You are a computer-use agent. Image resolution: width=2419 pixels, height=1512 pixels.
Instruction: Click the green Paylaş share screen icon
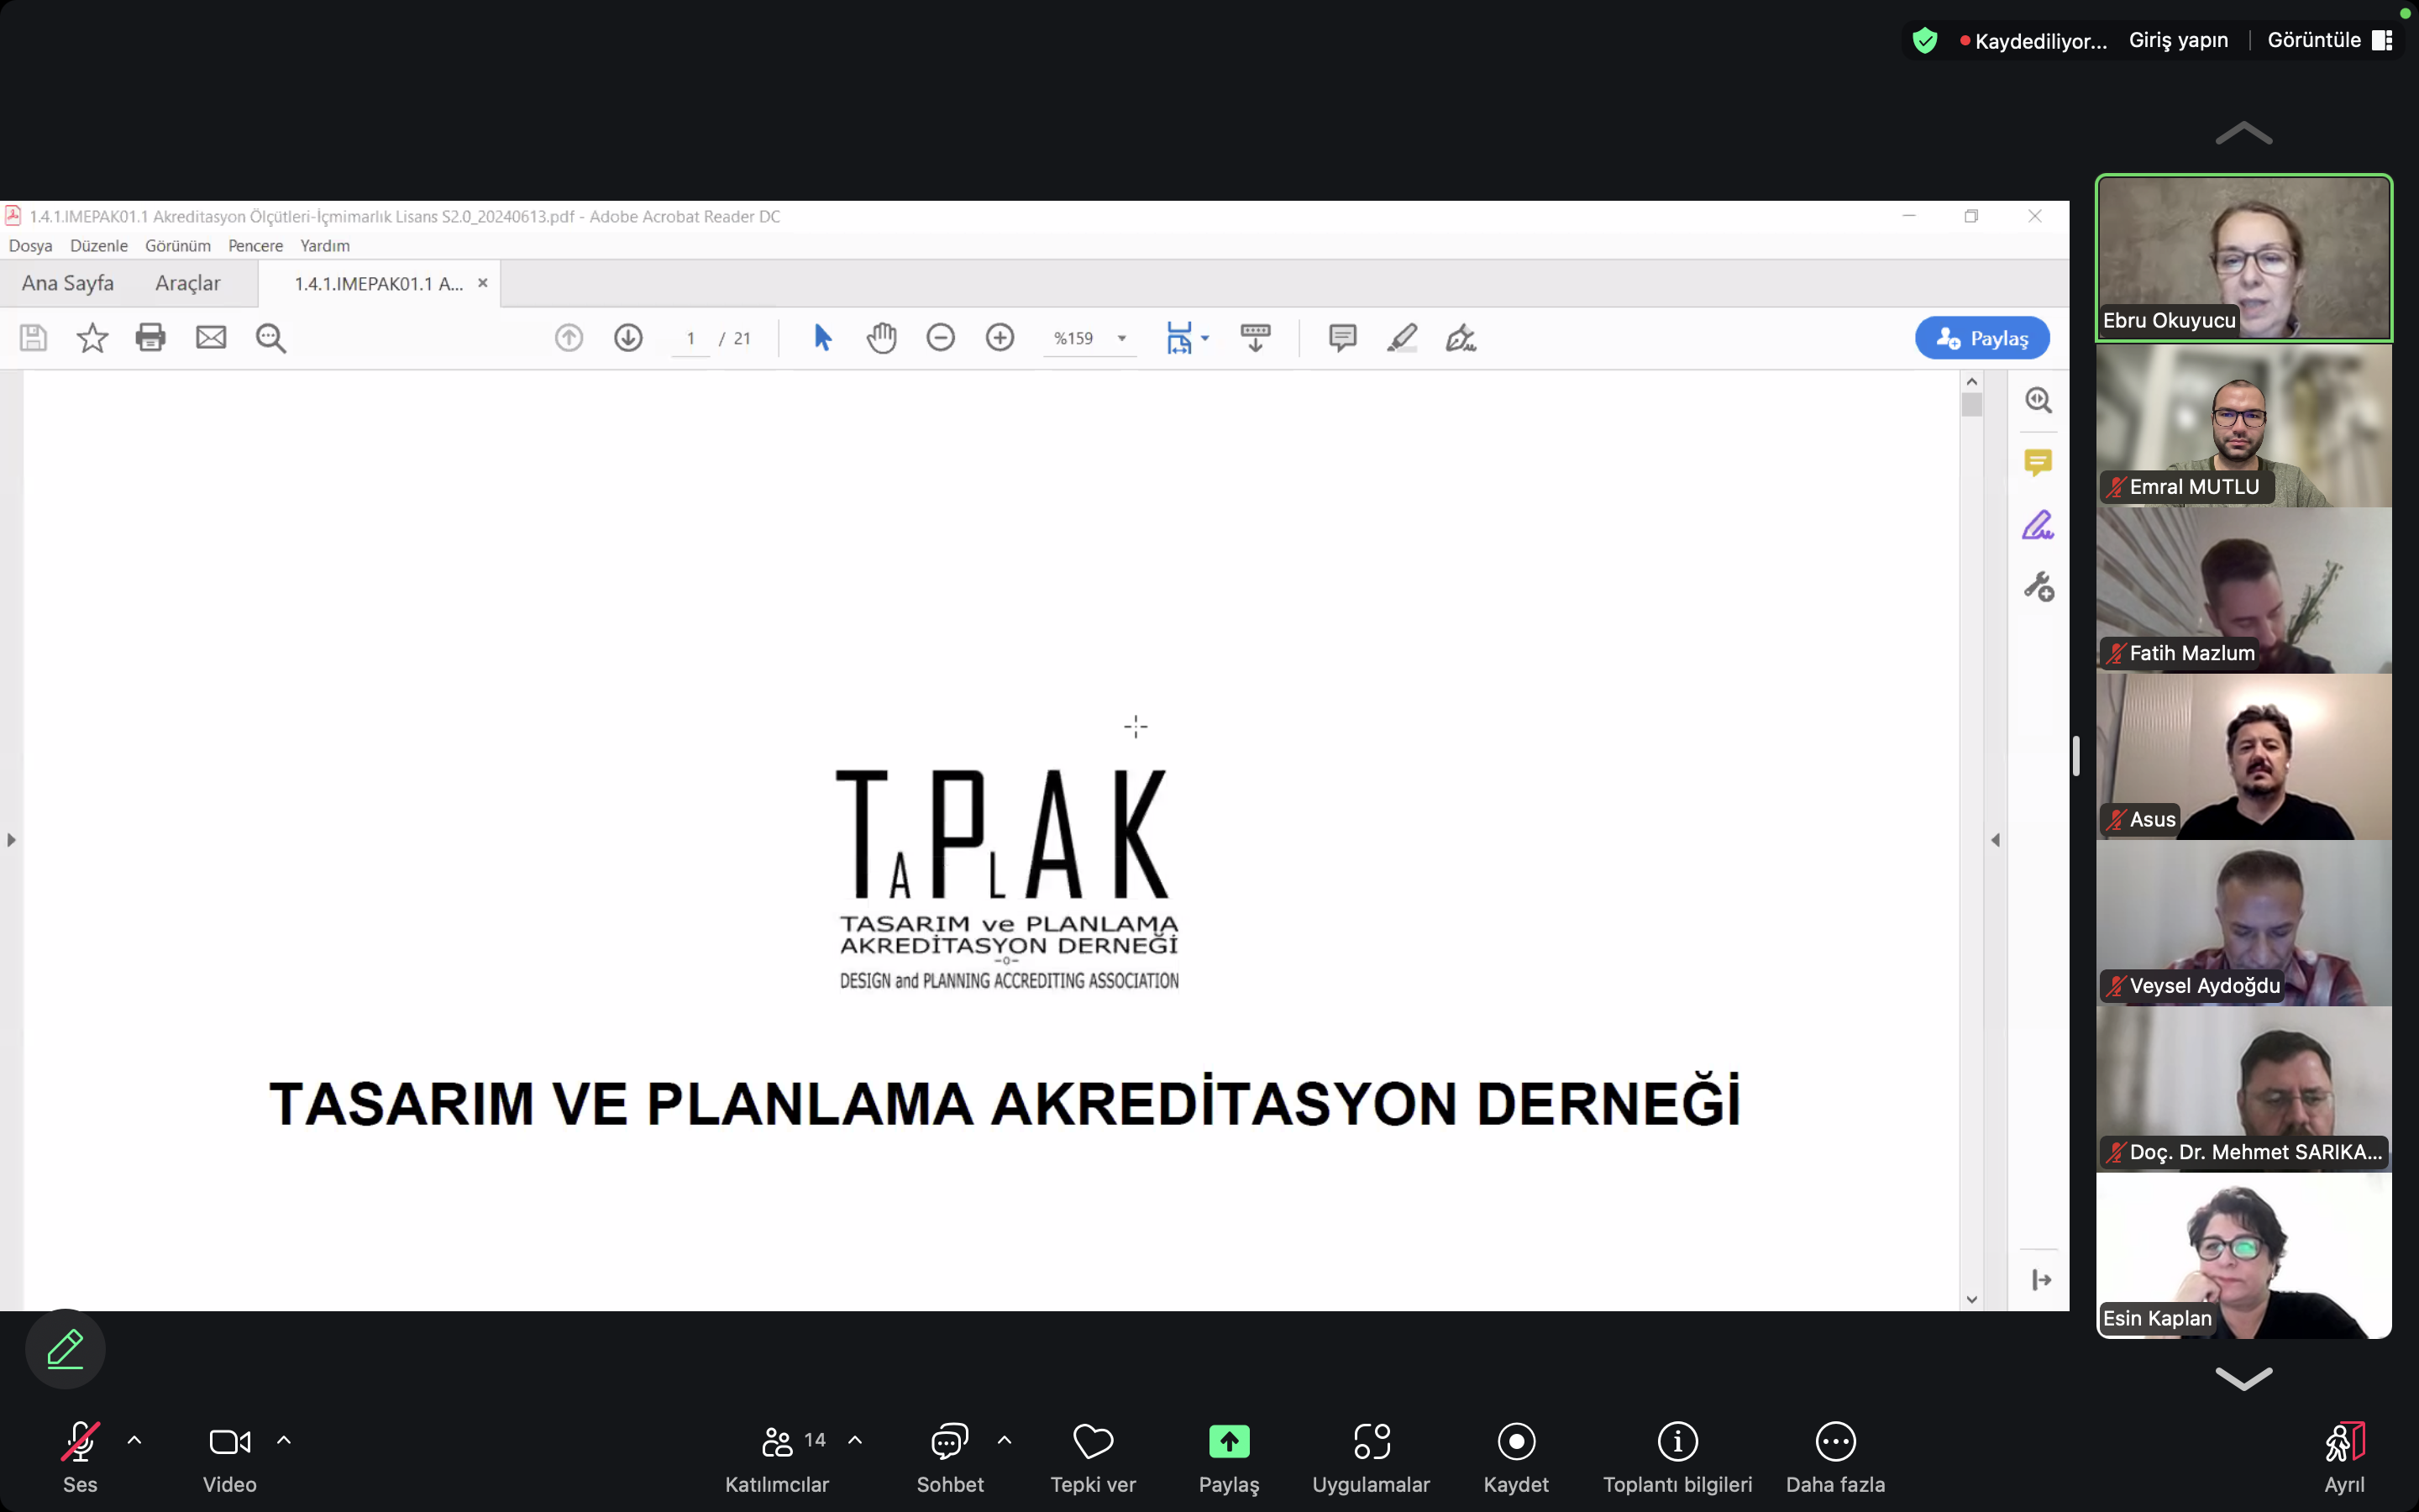click(x=1229, y=1441)
